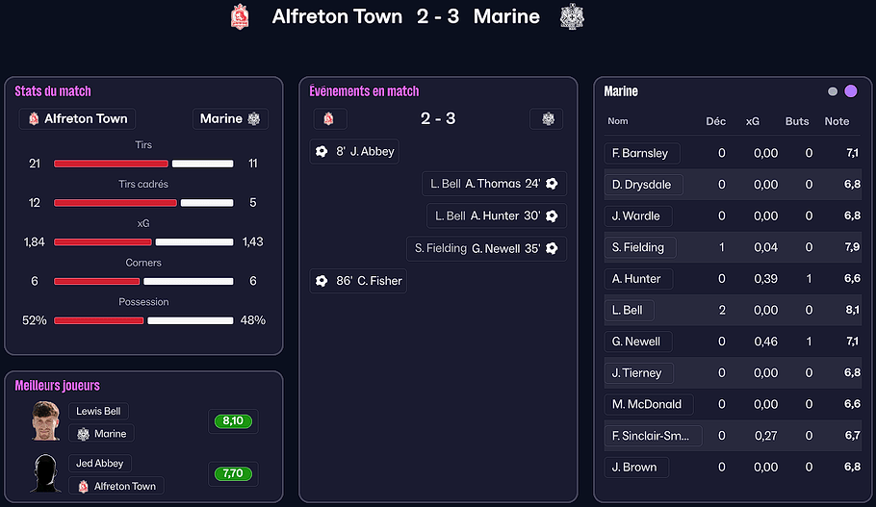
Task: Switch to the grey dot team view
Action: (x=833, y=91)
